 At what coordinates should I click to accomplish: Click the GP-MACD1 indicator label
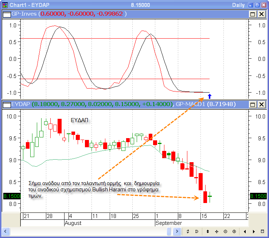tap(190, 105)
